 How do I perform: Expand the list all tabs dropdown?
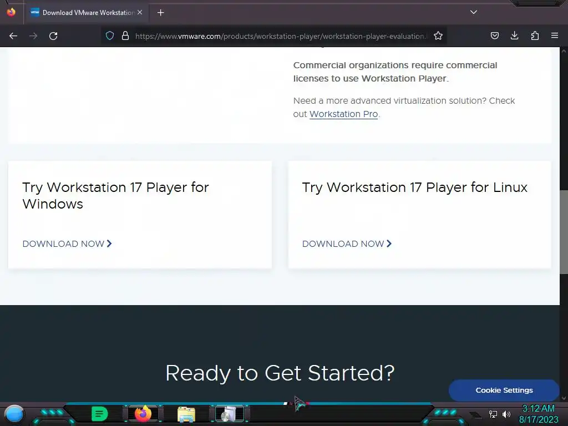474,12
